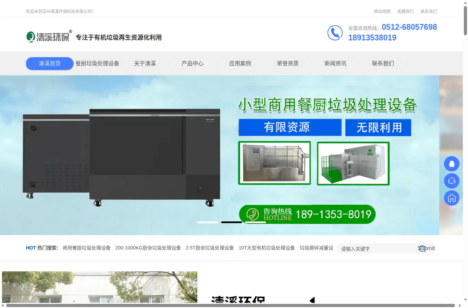The image size is (468, 308).
Task: Open 荣誉资质 navigation item
Action: coord(288,64)
